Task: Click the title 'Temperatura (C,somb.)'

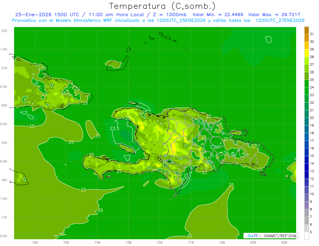Action: (x=162, y=6)
